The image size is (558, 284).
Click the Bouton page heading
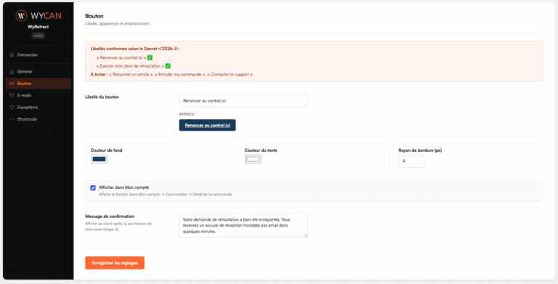[94, 16]
